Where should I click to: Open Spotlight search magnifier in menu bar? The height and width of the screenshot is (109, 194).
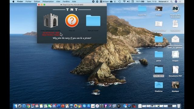coord(171,2)
